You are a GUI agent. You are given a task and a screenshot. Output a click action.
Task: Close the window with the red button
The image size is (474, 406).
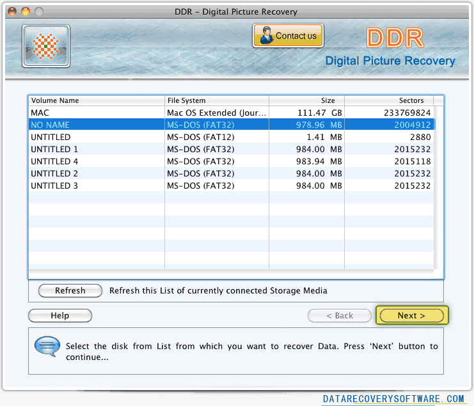click(x=12, y=12)
